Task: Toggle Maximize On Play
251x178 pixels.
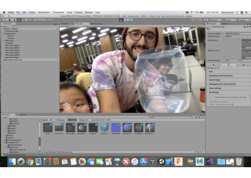Action: [176, 26]
